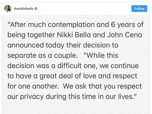Click the word "difficult" in the statement
Image resolution: width=152 pixels, height=114 pixels.
pyautogui.click(x=69, y=66)
